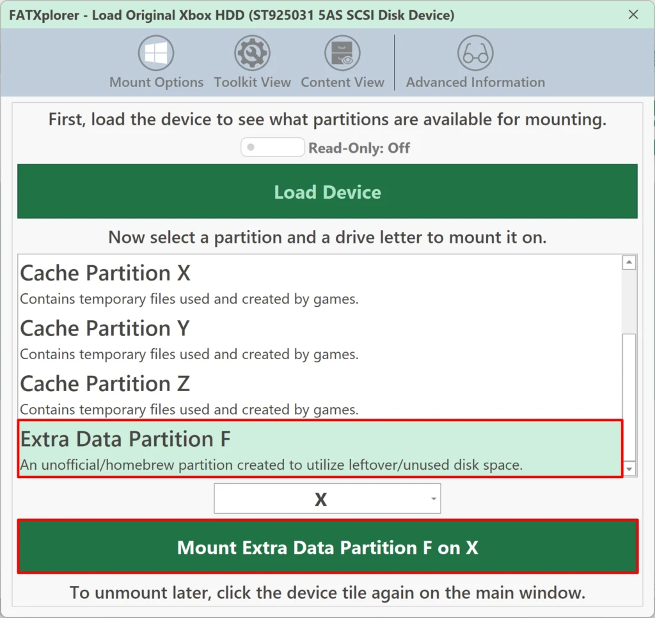
Task: Show Advanced Information glasses icon
Action: tap(475, 53)
